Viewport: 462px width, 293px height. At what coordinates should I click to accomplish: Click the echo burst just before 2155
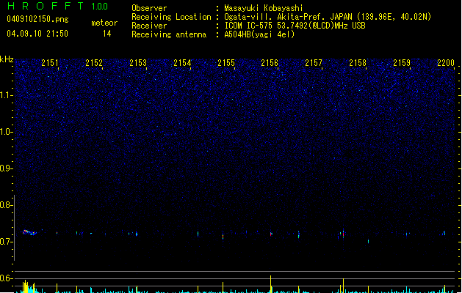[x=223, y=236]
